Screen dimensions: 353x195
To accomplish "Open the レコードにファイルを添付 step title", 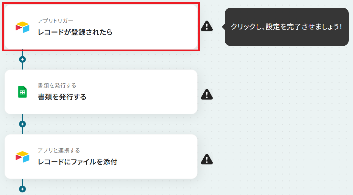I will pos(78,162).
